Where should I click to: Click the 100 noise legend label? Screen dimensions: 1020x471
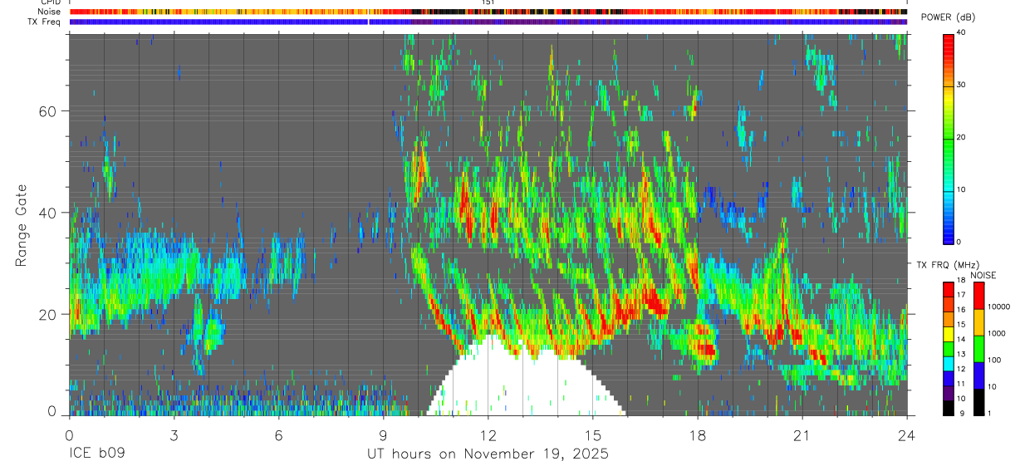coord(994,360)
